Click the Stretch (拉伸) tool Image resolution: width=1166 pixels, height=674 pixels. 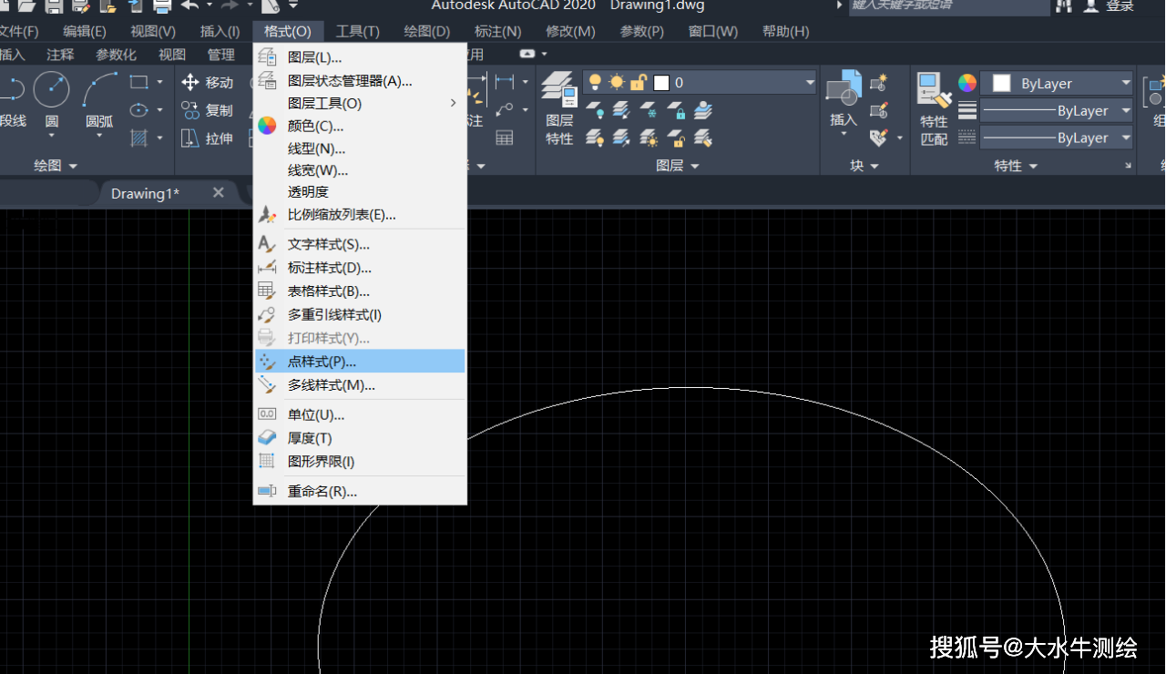[208, 138]
